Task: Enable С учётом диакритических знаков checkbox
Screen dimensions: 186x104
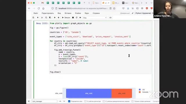Action: point(104,101)
